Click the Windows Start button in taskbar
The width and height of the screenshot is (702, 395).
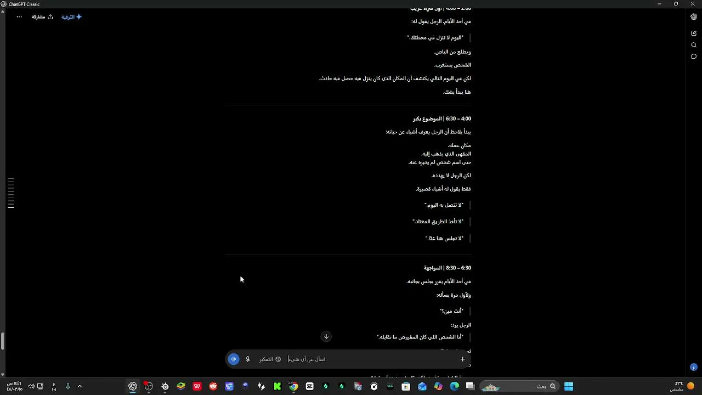(569, 387)
